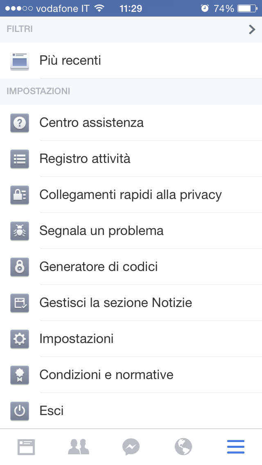Tap the Impostazioni gear icon
This screenshot has height=465, width=262.
(x=20, y=339)
